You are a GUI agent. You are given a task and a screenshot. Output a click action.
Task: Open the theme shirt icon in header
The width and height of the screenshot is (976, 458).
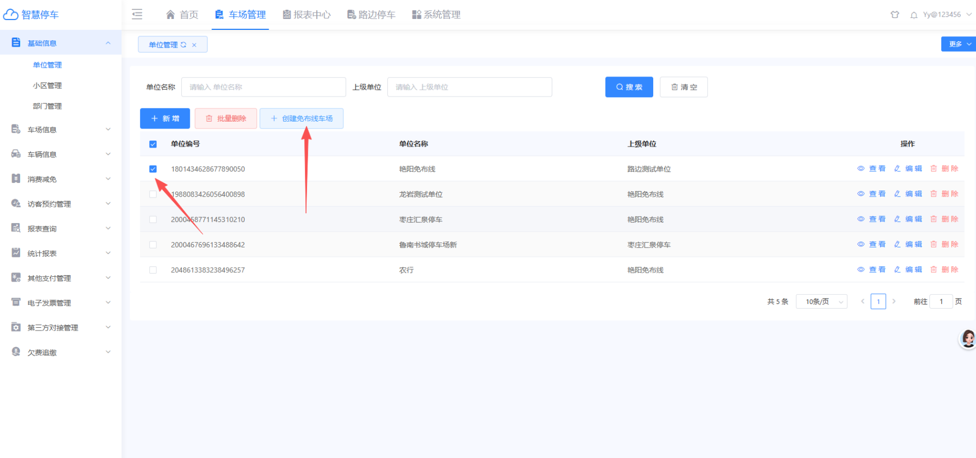pyautogui.click(x=895, y=15)
